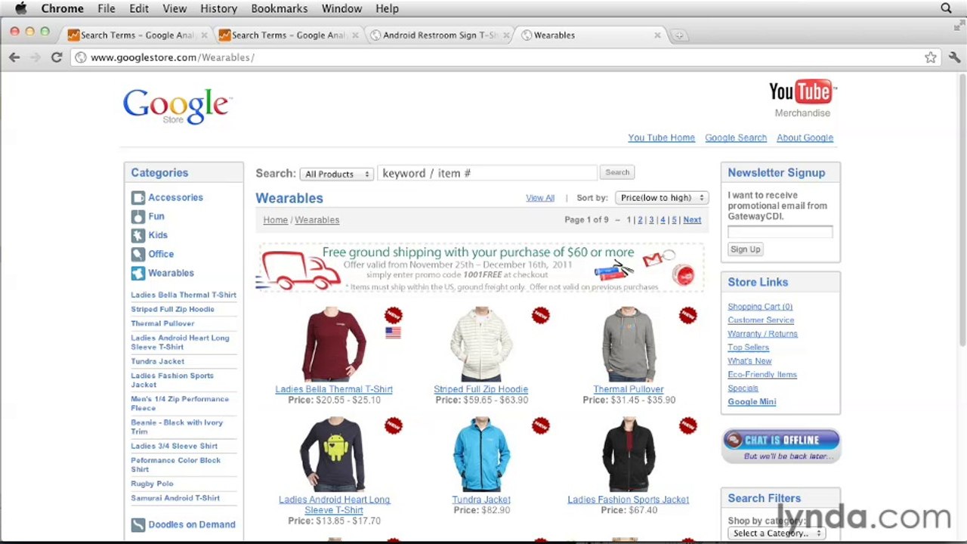Open the Eco-Friendly Items link
Viewport: 967px width, 544px height.
[762, 375]
